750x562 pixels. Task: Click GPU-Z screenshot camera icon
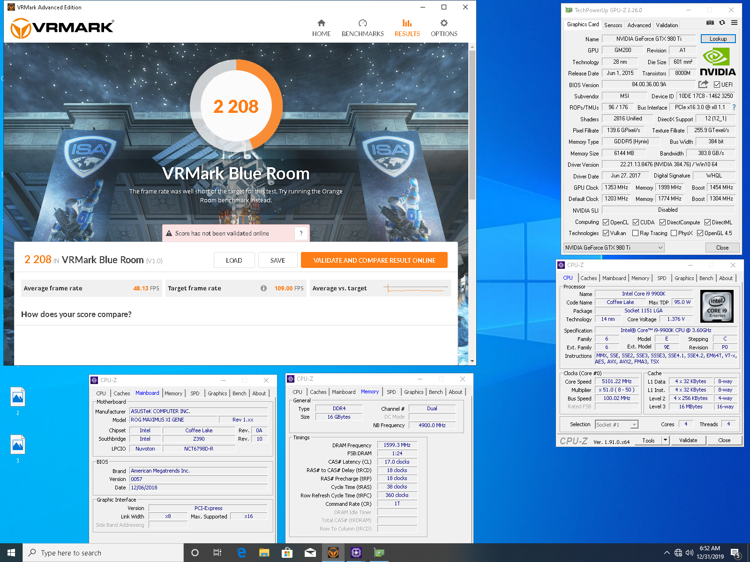pos(710,22)
